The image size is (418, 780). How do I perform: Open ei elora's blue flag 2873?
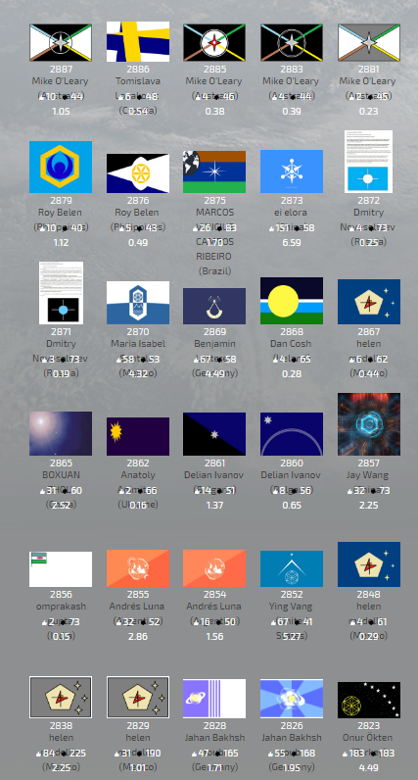pyautogui.click(x=292, y=171)
